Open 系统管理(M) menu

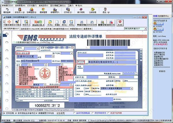click(20, 5)
